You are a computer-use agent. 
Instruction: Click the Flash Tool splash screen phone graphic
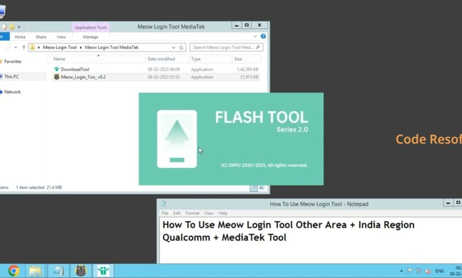click(x=177, y=139)
